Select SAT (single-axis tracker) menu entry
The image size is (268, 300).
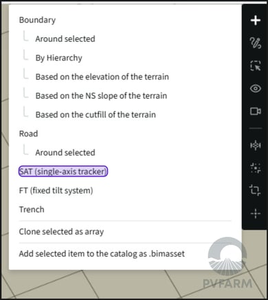63,172
